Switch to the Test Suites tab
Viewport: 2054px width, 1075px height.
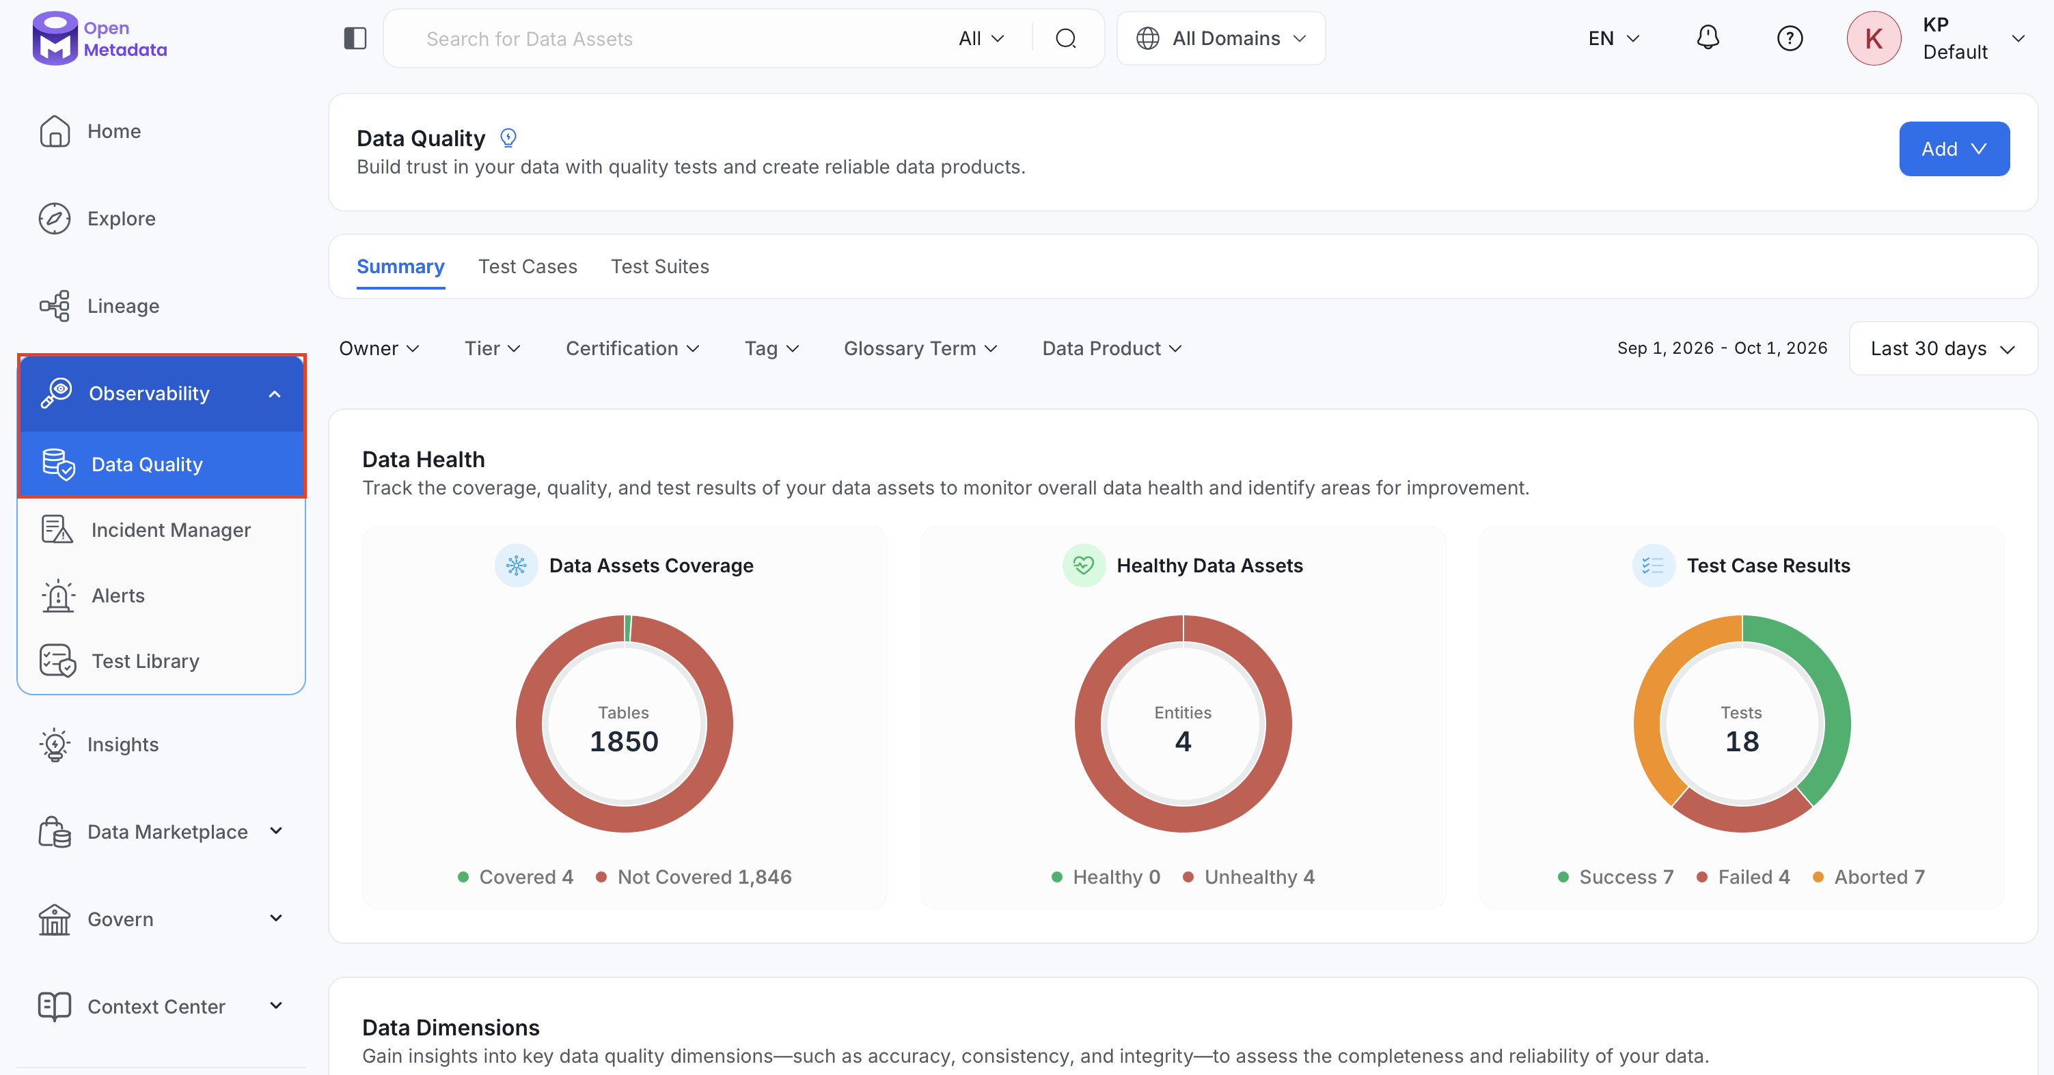[659, 267]
